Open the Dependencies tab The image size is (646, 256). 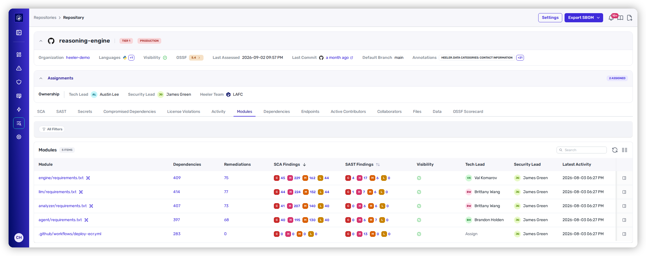pyautogui.click(x=277, y=112)
